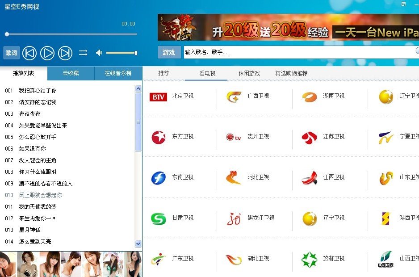Toggle the 歌词 lyrics display
The width and height of the screenshot is (419, 277).
(x=11, y=52)
